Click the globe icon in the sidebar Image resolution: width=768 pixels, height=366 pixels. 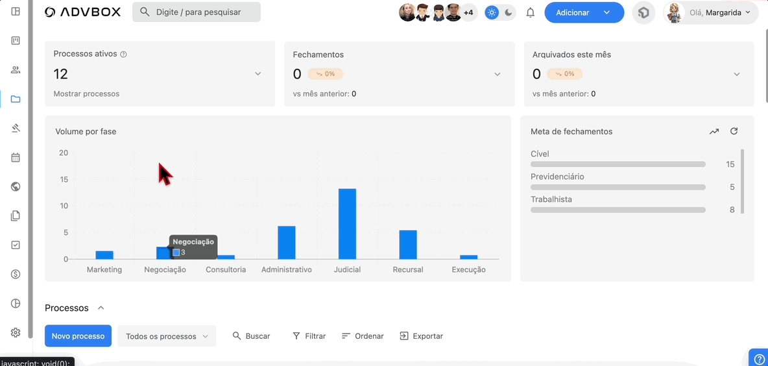(16, 187)
